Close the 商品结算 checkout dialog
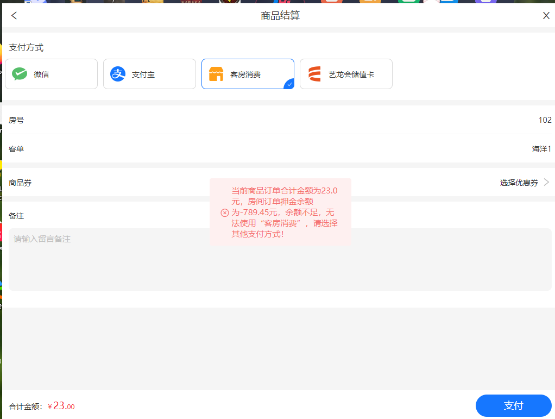Screen dimensions: 555x419 click(546, 16)
